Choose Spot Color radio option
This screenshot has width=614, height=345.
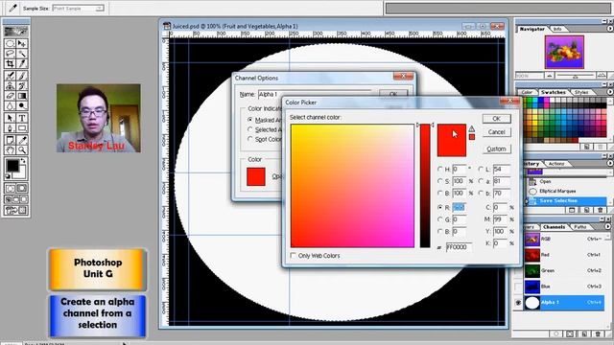(x=249, y=139)
